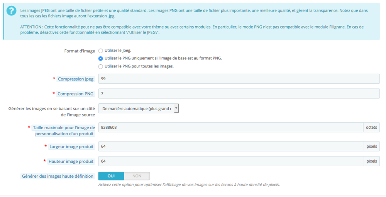Open the image side generation dropdown

point(138,108)
